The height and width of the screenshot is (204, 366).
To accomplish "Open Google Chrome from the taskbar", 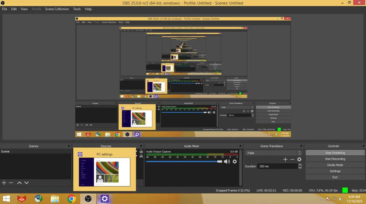I will 71,199.
